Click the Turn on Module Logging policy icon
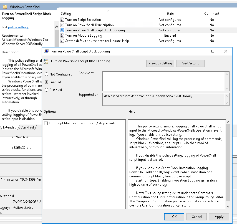Screen dimensions: 237x224 pos(62,36)
